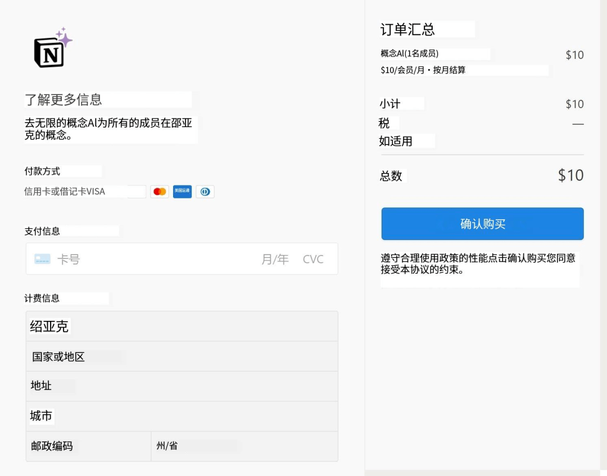Image resolution: width=607 pixels, height=476 pixels.
Task: Click the 了解更多信息 heading
Action: point(64,99)
